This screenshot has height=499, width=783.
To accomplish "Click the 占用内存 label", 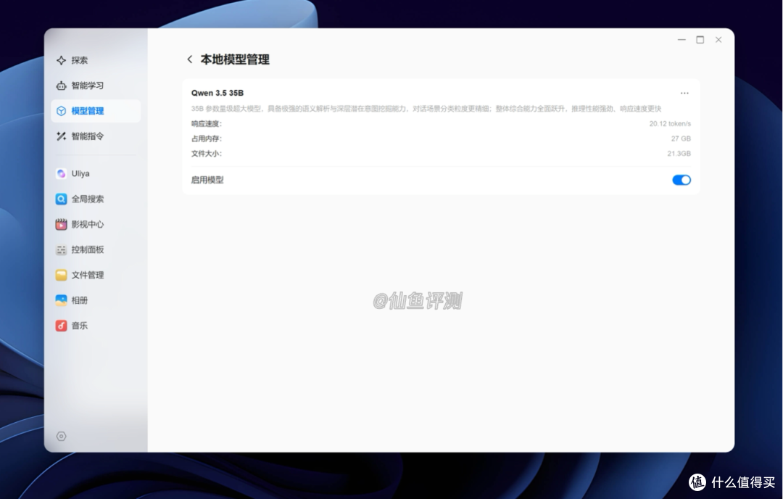I will point(206,139).
